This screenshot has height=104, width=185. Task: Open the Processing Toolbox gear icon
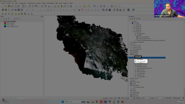tap(101, 6)
